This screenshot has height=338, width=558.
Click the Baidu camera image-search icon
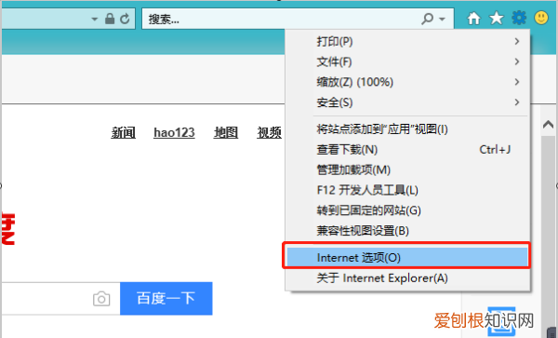click(101, 299)
